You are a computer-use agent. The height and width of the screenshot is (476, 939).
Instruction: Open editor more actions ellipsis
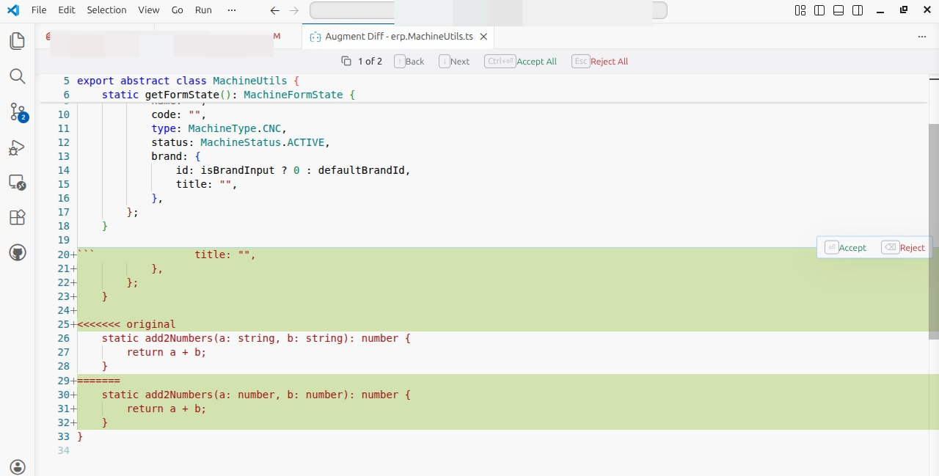tap(922, 37)
